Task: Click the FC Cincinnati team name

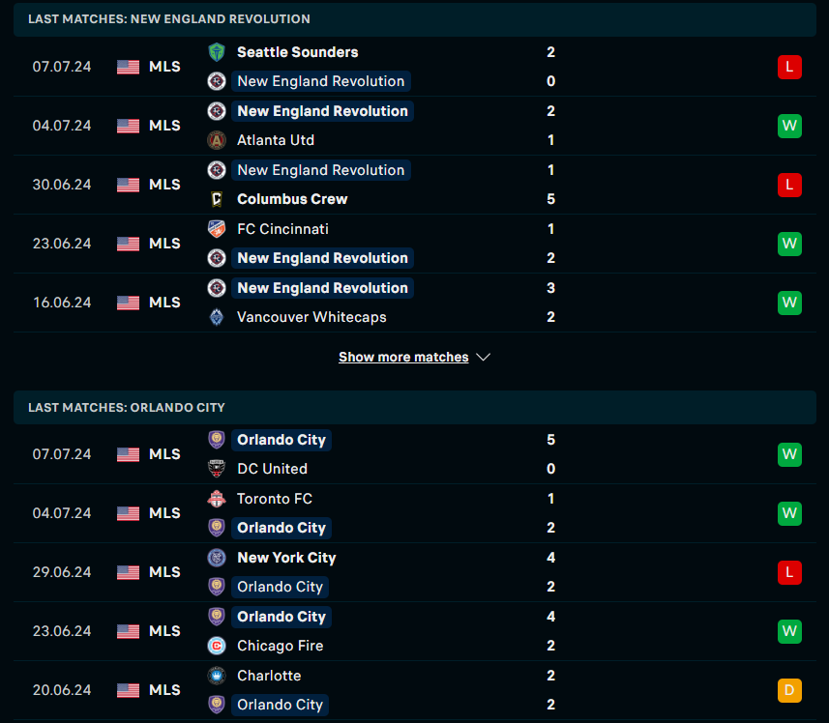Action: click(x=282, y=229)
